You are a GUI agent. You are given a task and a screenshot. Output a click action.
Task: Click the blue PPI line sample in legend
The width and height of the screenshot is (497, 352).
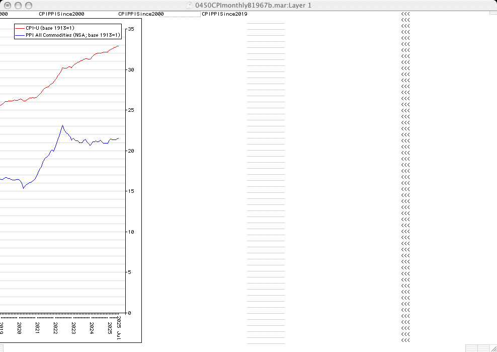pyautogui.click(x=20, y=35)
